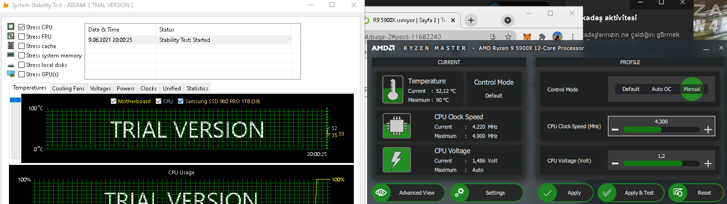Bookmark this page with the star icon
The height and width of the screenshot is (204, 727).
tap(508, 36)
